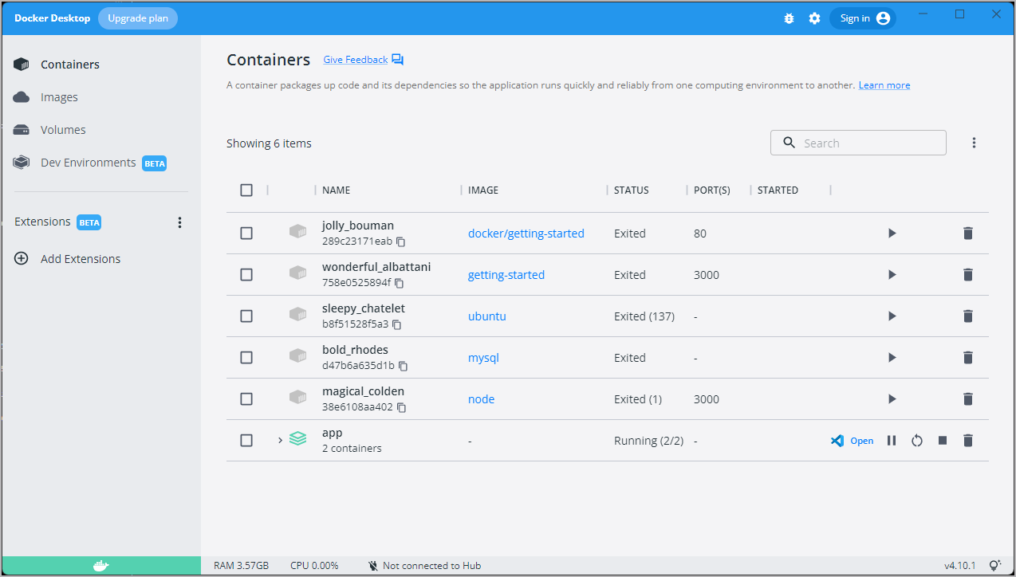The image size is (1016, 577).
Task: Click the Docker whale icon in status bar
Action: (x=100, y=566)
